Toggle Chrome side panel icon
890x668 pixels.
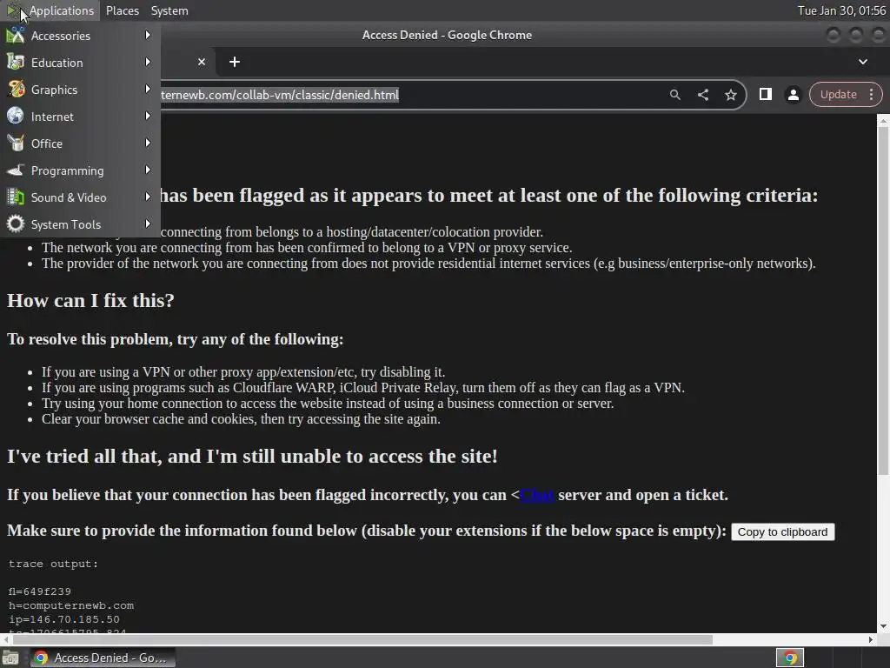point(765,94)
